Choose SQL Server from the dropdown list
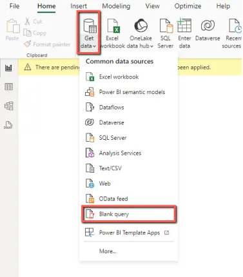 point(128,138)
